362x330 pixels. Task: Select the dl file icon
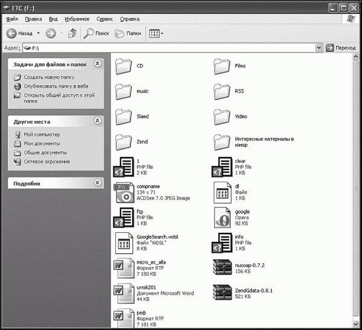pyautogui.click(x=223, y=192)
